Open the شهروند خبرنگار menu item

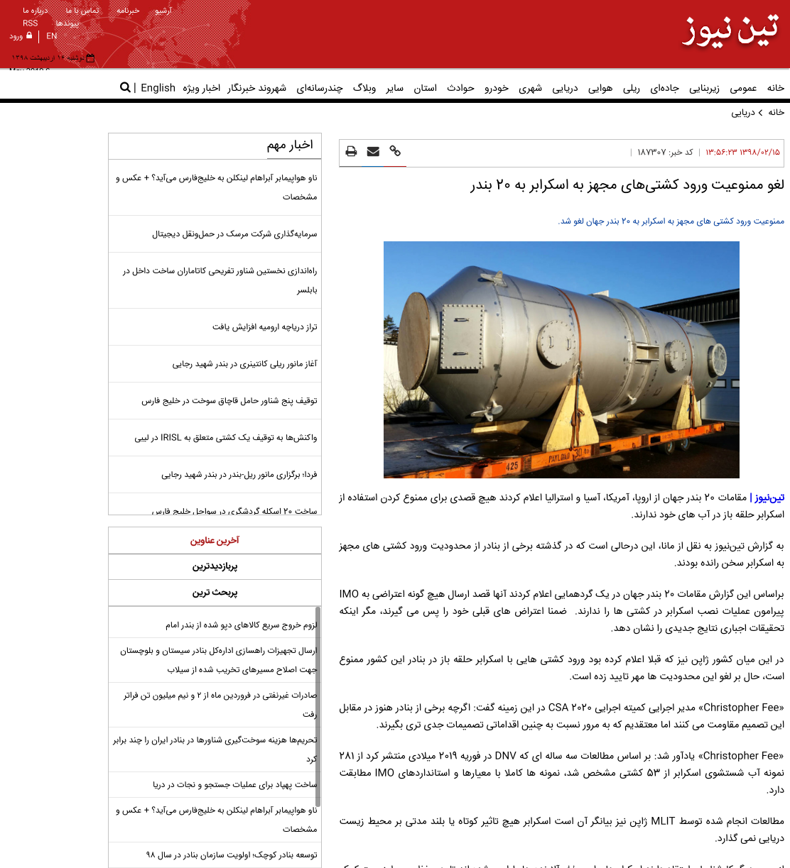pyautogui.click(x=256, y=88)
